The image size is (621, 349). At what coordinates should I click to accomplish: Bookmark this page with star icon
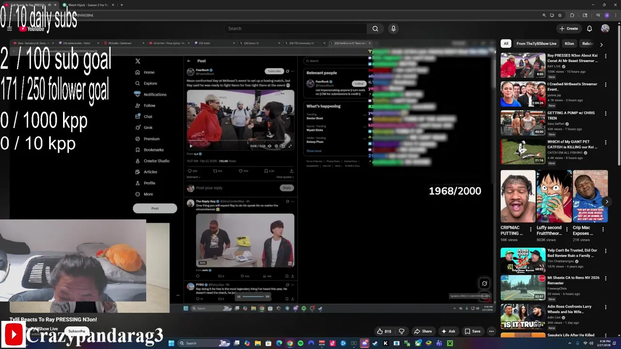(560, 15)
